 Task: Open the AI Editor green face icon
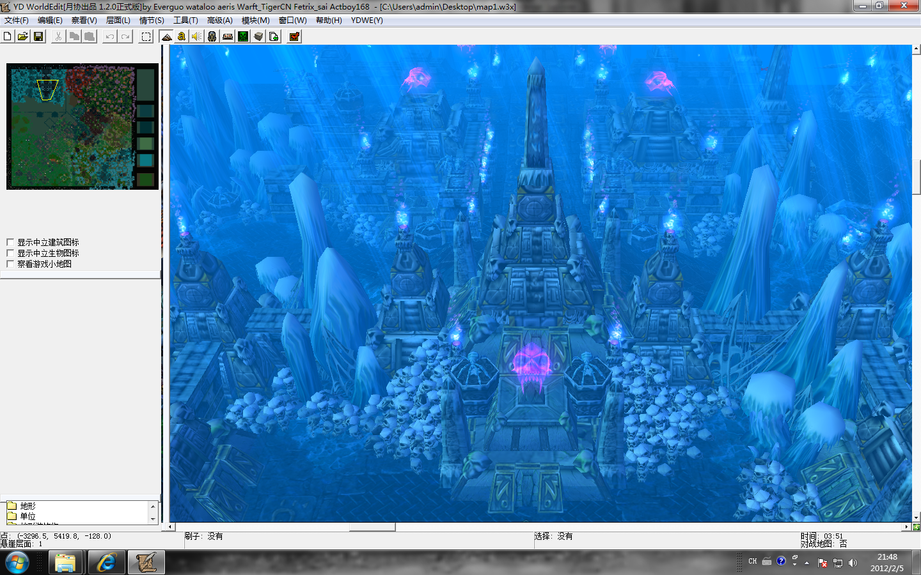(243, 36)
